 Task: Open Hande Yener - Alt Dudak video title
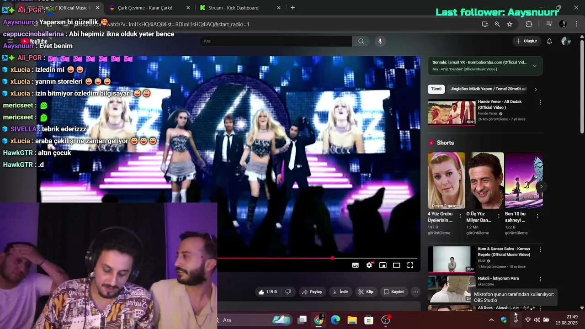point(500,105)
